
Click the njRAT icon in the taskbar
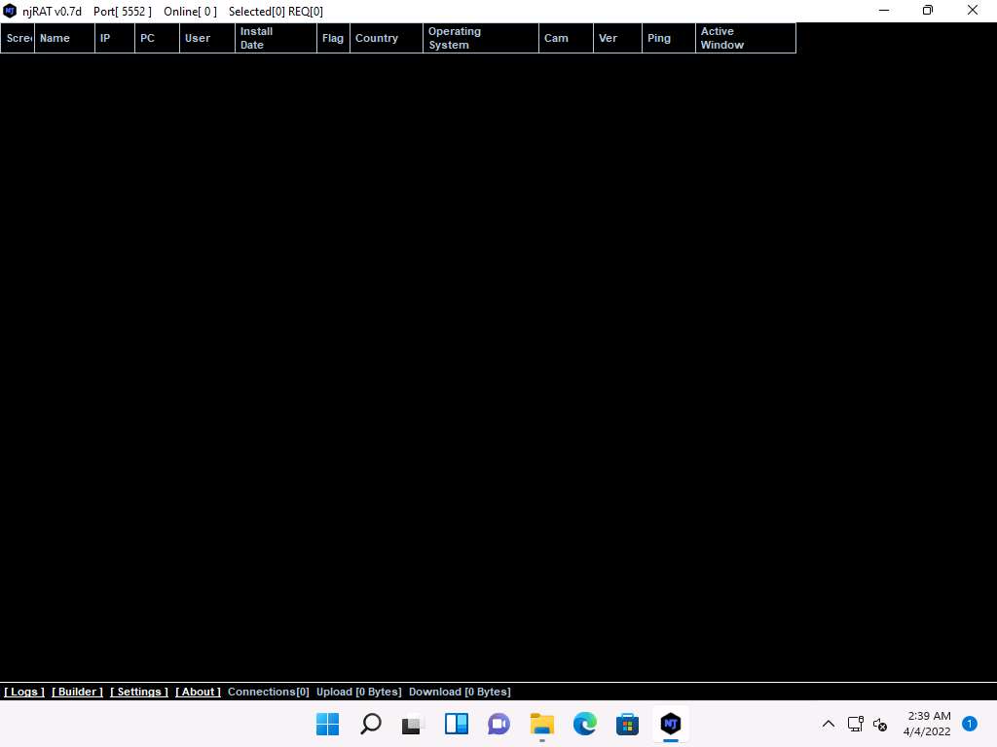click(x=670, y=724)
